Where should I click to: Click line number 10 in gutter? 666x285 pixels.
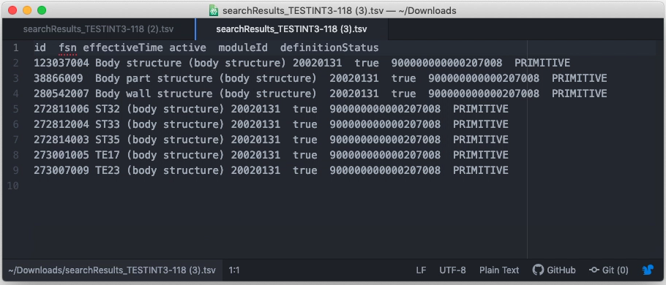click(x=12, y=186)
